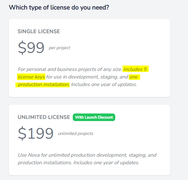Select the Single License card

pos(89,58)
